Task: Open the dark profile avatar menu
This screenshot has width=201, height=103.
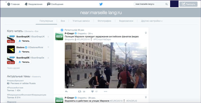Action: [x=174, y=4]
